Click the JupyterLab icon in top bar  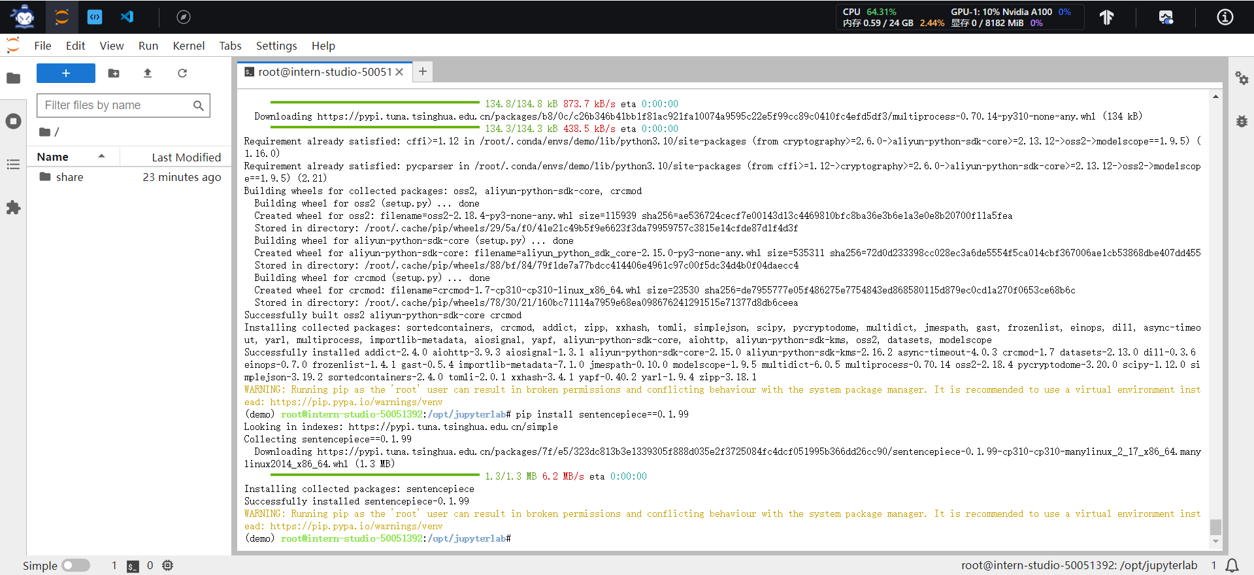(x=62, y=17)
